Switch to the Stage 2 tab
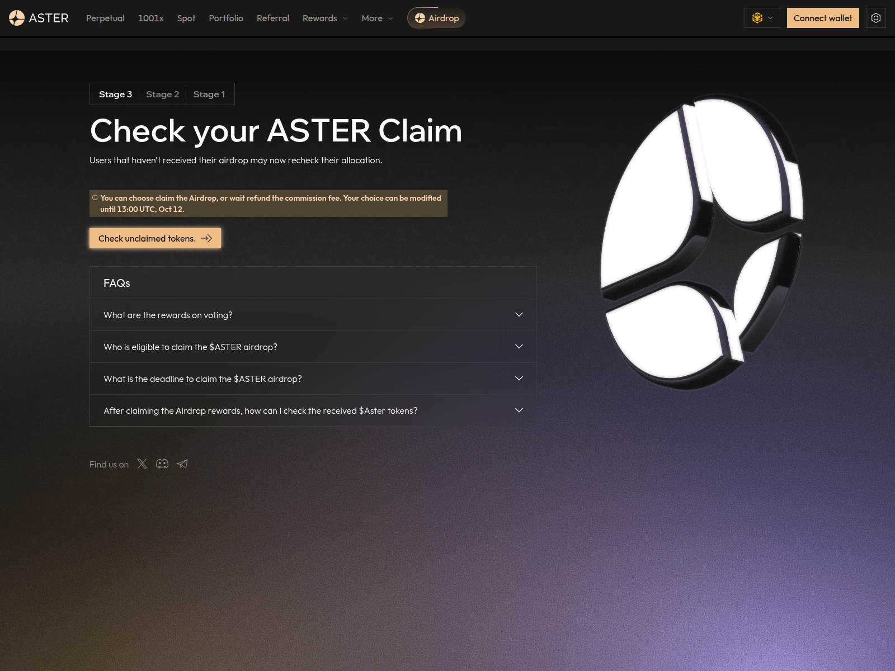Screen dimensions: 895x671 [x=162, y=94]
